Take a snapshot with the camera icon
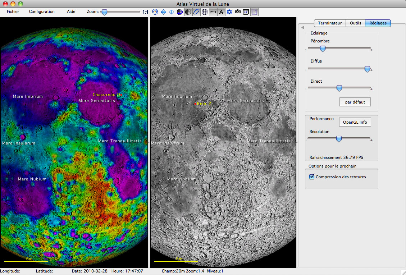The width and height of the screenshot is (406, 275). (x=238, y=12)
